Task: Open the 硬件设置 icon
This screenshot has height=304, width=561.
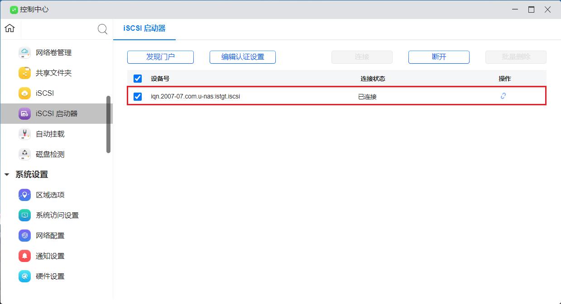Action: click(x=24, y=276)
